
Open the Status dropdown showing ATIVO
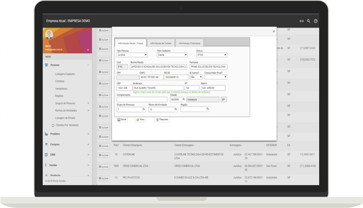[x=211, y=55]
